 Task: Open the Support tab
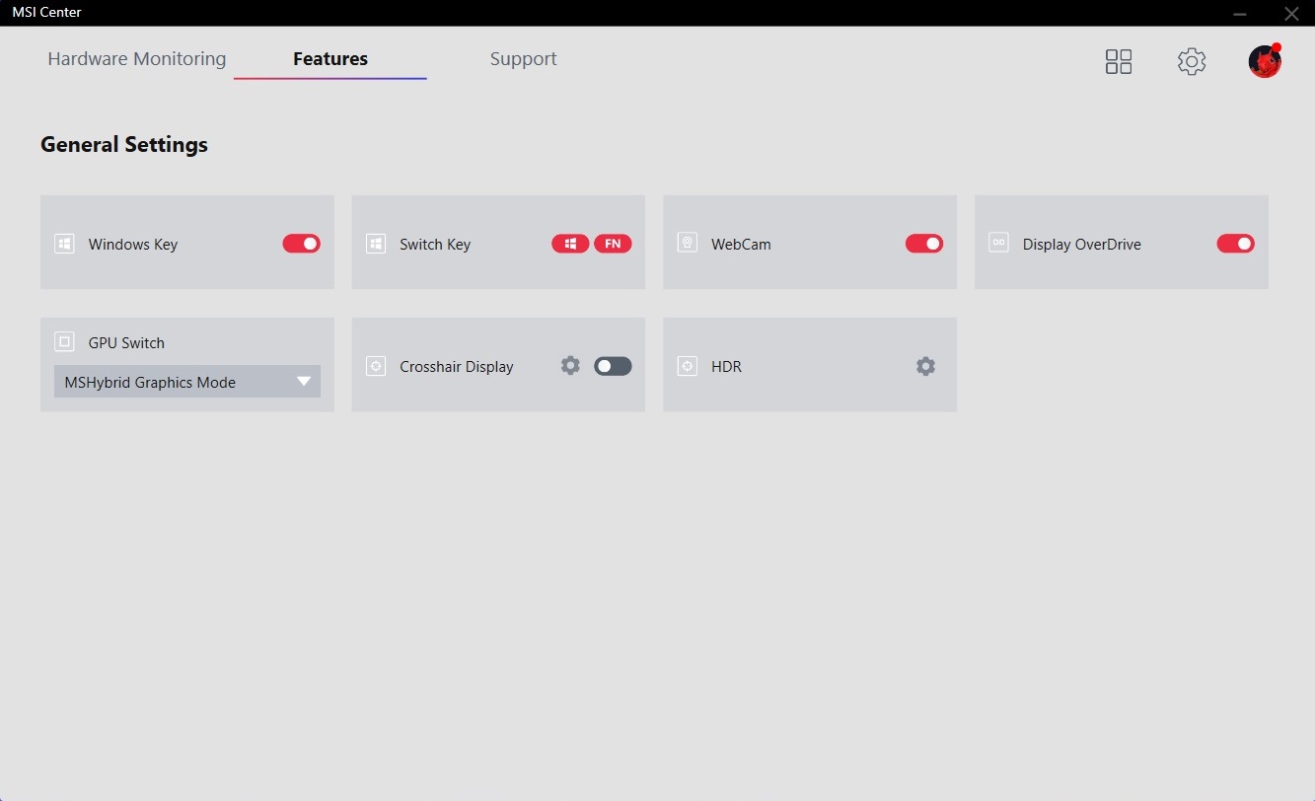523,59
